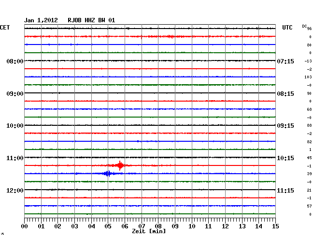Click the CET time label "08:00"
This screenshot has height=239, width=314.
(15, 61)
